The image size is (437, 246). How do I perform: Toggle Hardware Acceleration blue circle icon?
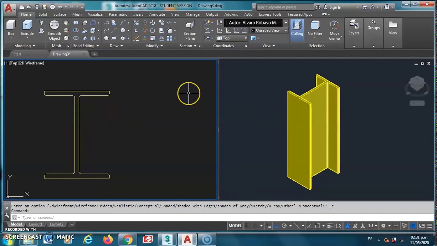coord(413,226)
